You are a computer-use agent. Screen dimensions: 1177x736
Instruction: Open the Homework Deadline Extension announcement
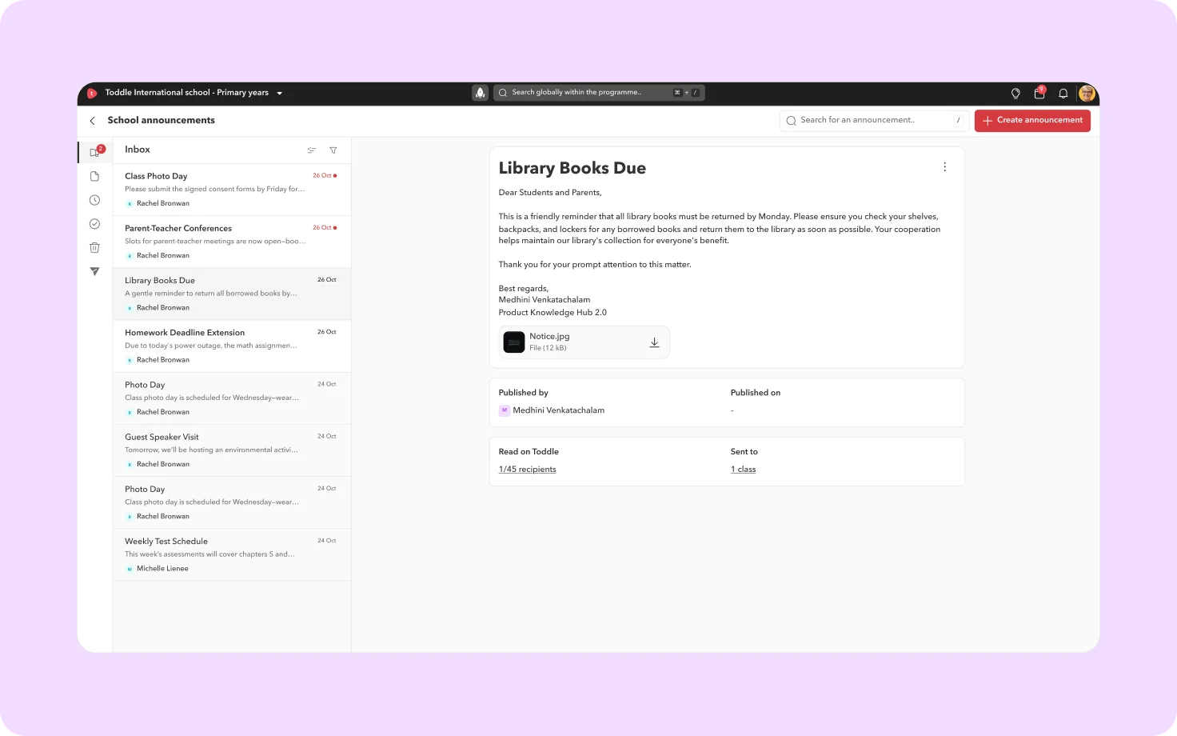coord(232,346)
